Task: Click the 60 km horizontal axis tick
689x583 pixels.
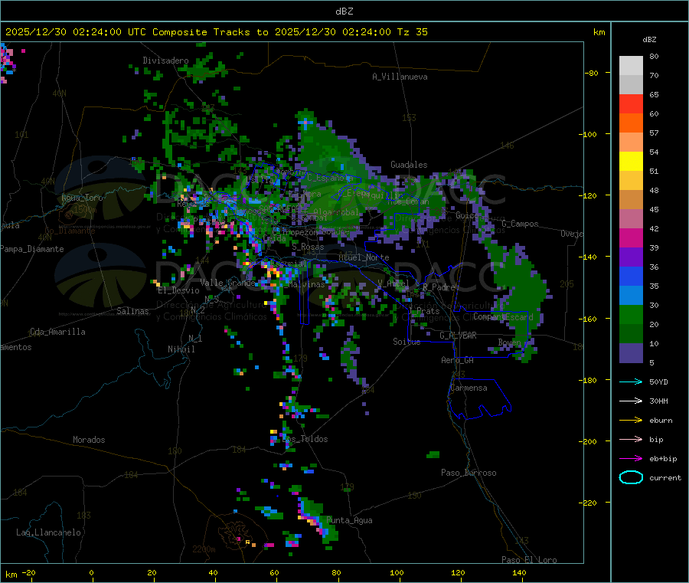Action: click(275, 573)
